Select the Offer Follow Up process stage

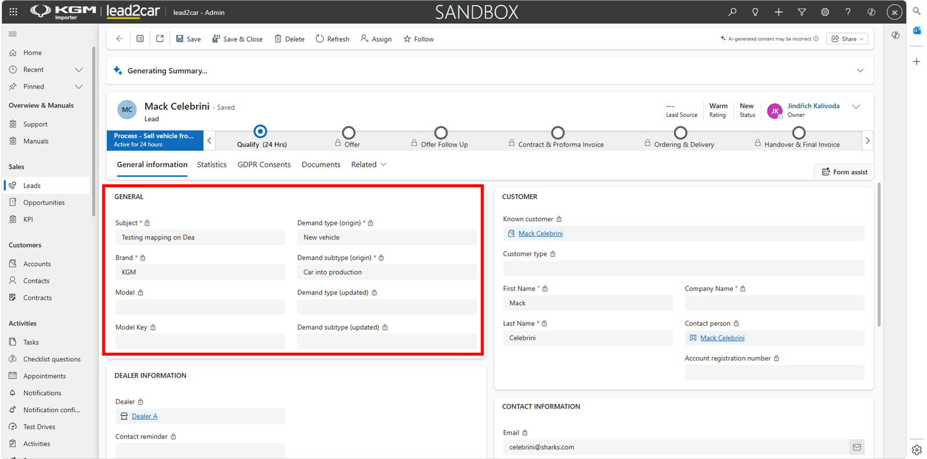tap(441, 133)
